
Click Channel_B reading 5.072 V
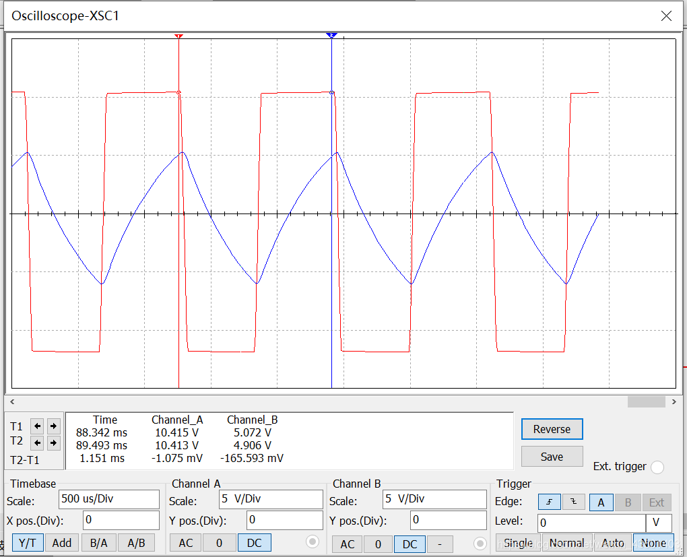(x=253, y=432)
